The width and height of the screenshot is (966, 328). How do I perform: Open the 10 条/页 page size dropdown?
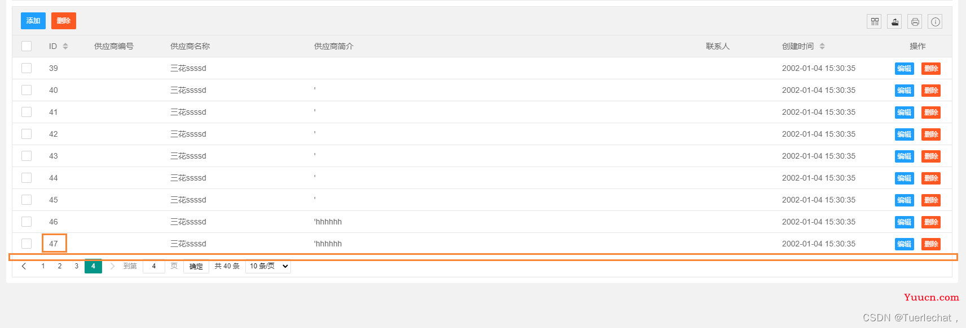[268, 266]
